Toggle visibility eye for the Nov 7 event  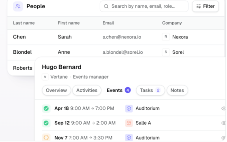[224, 137]
